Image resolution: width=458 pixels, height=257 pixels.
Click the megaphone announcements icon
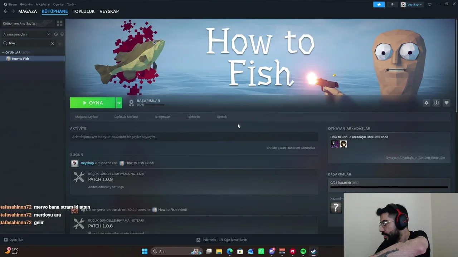pyautogui.click(x=379, y=4)
